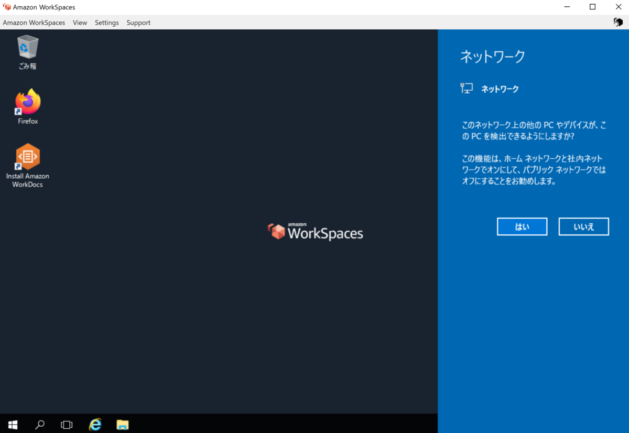Viewport: 629px width, 433px height.
Task: Launch Internet Explorer from the taskbar
Action: pyautogui.click(x=95, y=425)
